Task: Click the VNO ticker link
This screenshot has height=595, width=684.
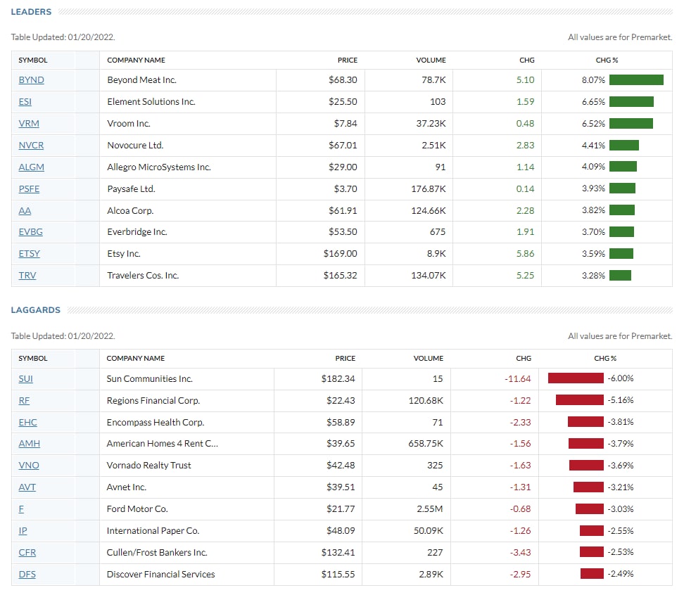Action: click(29, 466)
